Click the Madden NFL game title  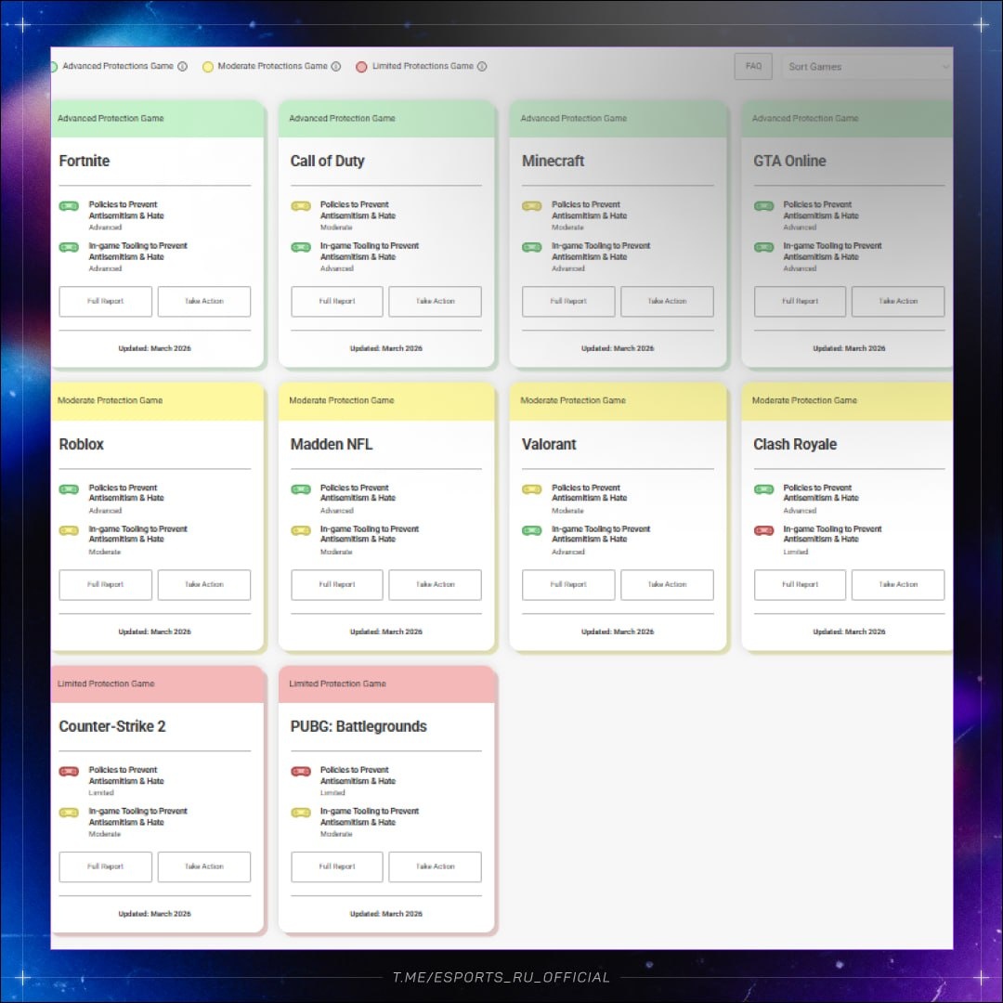[x=332, y=445]
